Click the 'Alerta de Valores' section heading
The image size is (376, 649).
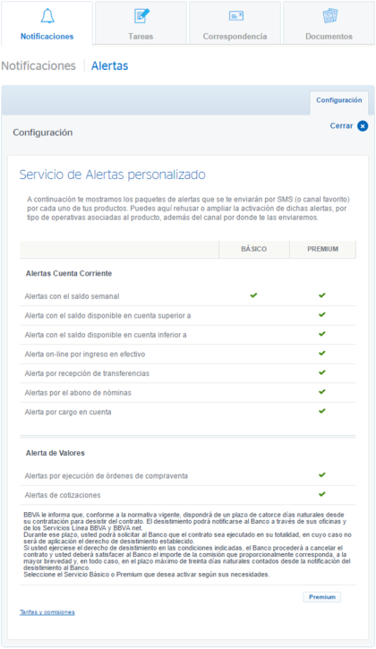56,453
